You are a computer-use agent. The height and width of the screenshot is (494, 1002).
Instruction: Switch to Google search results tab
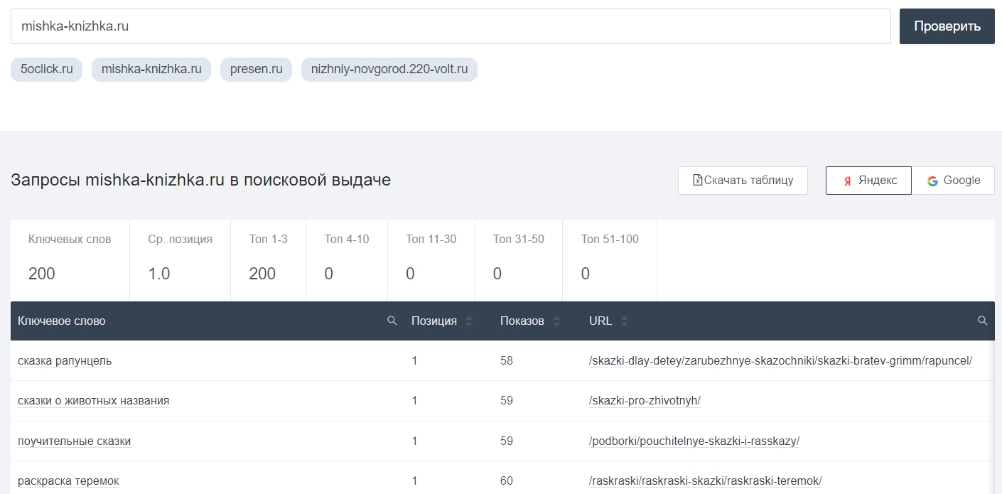tap(953, 181)
